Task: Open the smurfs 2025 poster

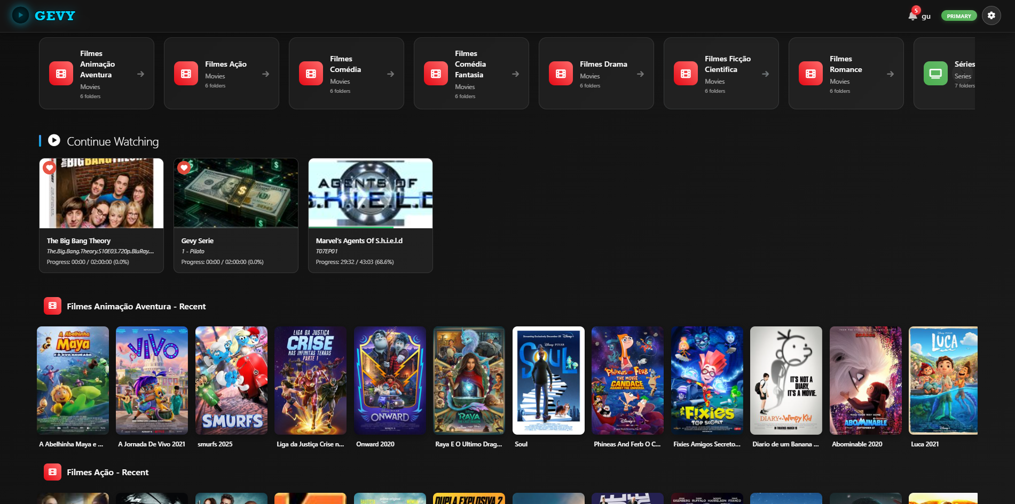Action: pyautogui.click(x=231, y=380)
